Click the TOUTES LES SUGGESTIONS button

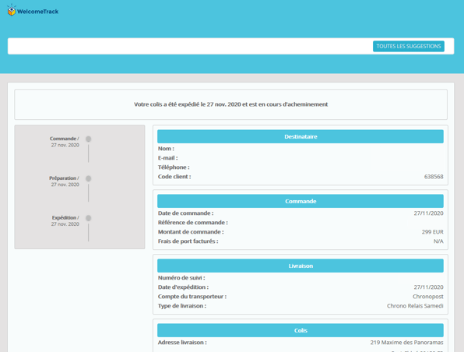[409, 46]
